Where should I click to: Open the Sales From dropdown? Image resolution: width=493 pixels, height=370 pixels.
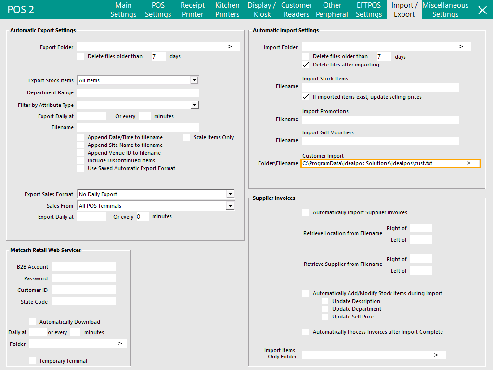tap(230, 206)
